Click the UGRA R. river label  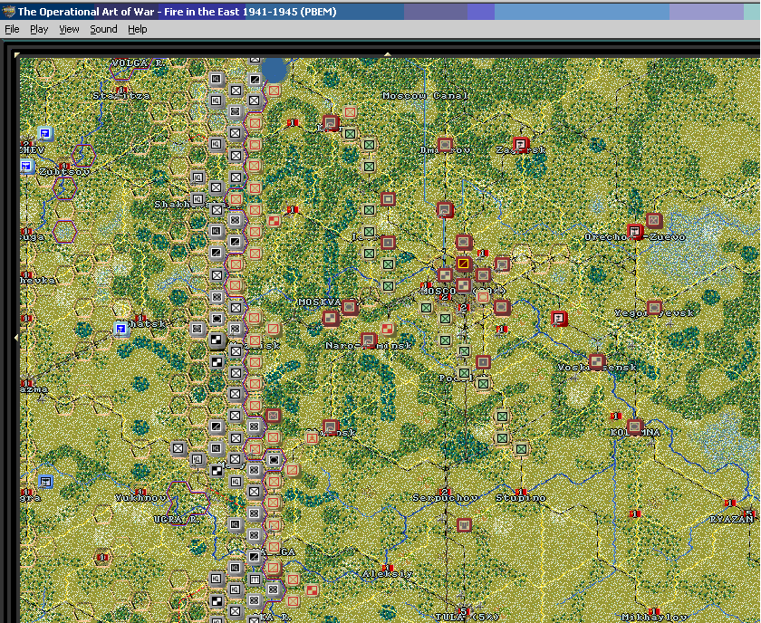[x=178, y=519]
